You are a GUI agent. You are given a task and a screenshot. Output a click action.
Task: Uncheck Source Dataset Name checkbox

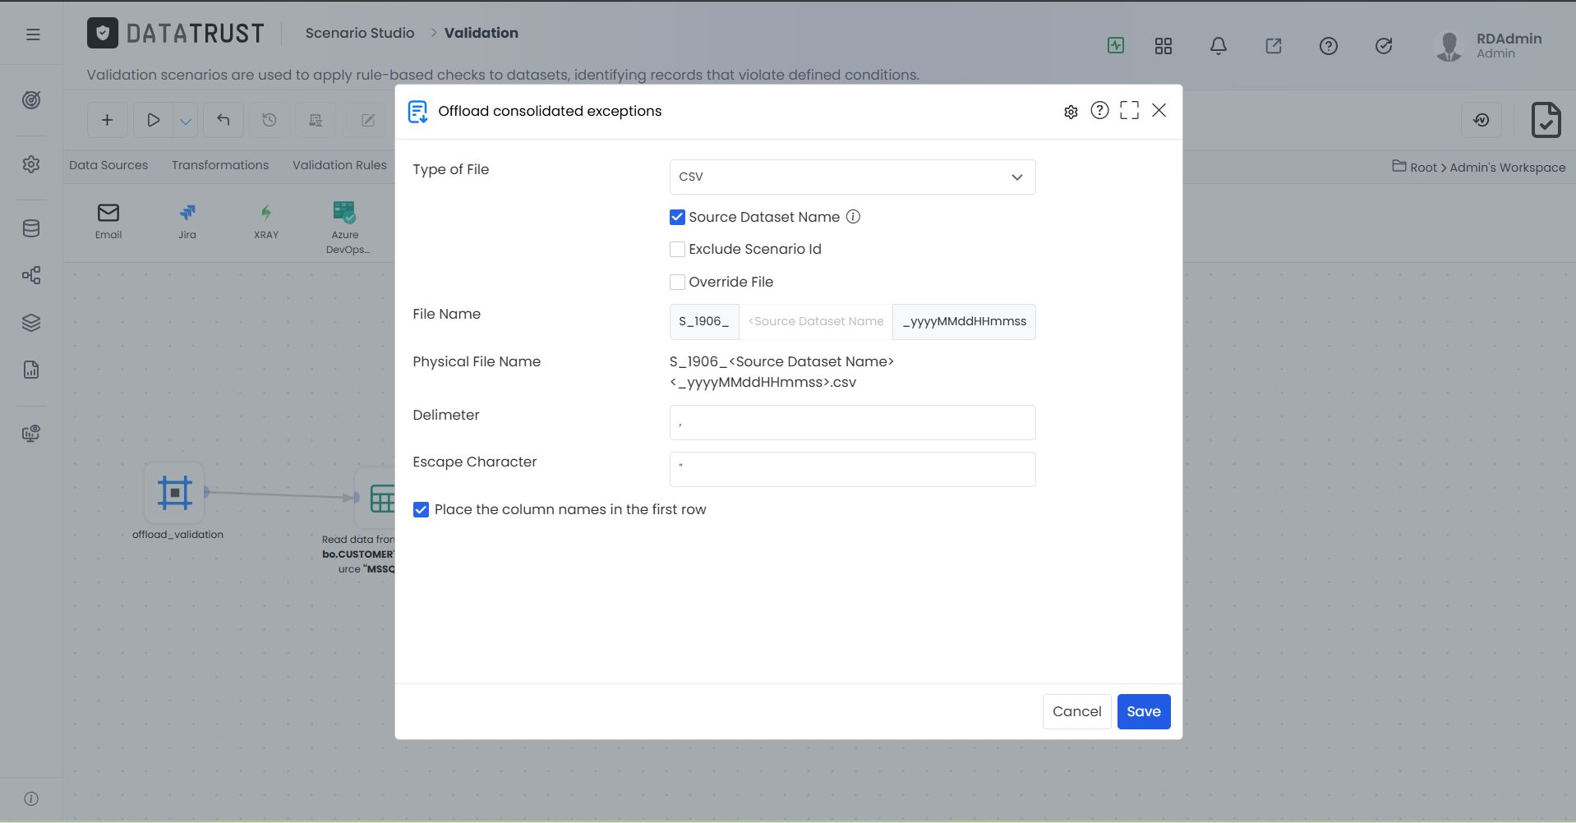click(677, 217)
